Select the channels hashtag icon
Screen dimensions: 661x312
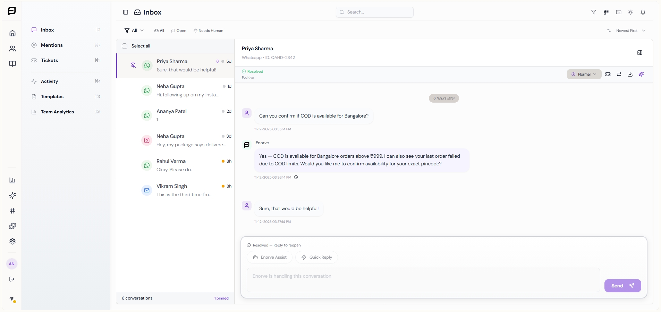click(x=12, y=211)
